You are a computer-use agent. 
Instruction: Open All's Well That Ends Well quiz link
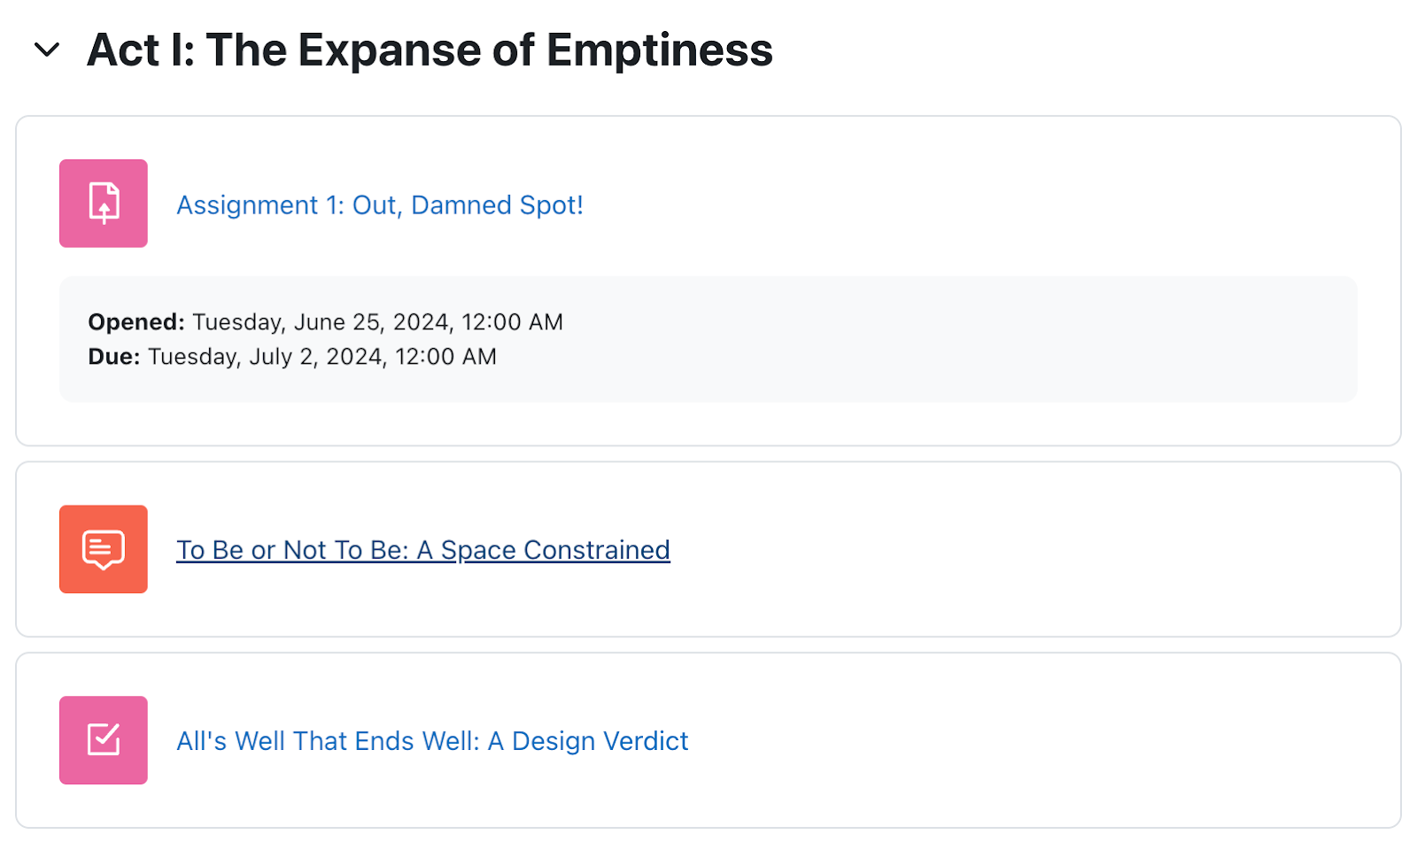[432, 741]
